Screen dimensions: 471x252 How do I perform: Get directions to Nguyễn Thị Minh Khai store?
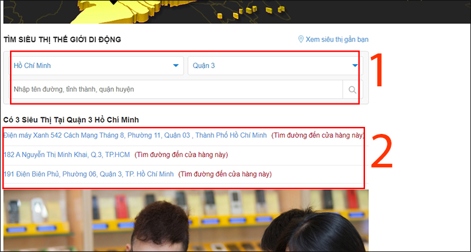pyautogui.click(x=181, y=154)
